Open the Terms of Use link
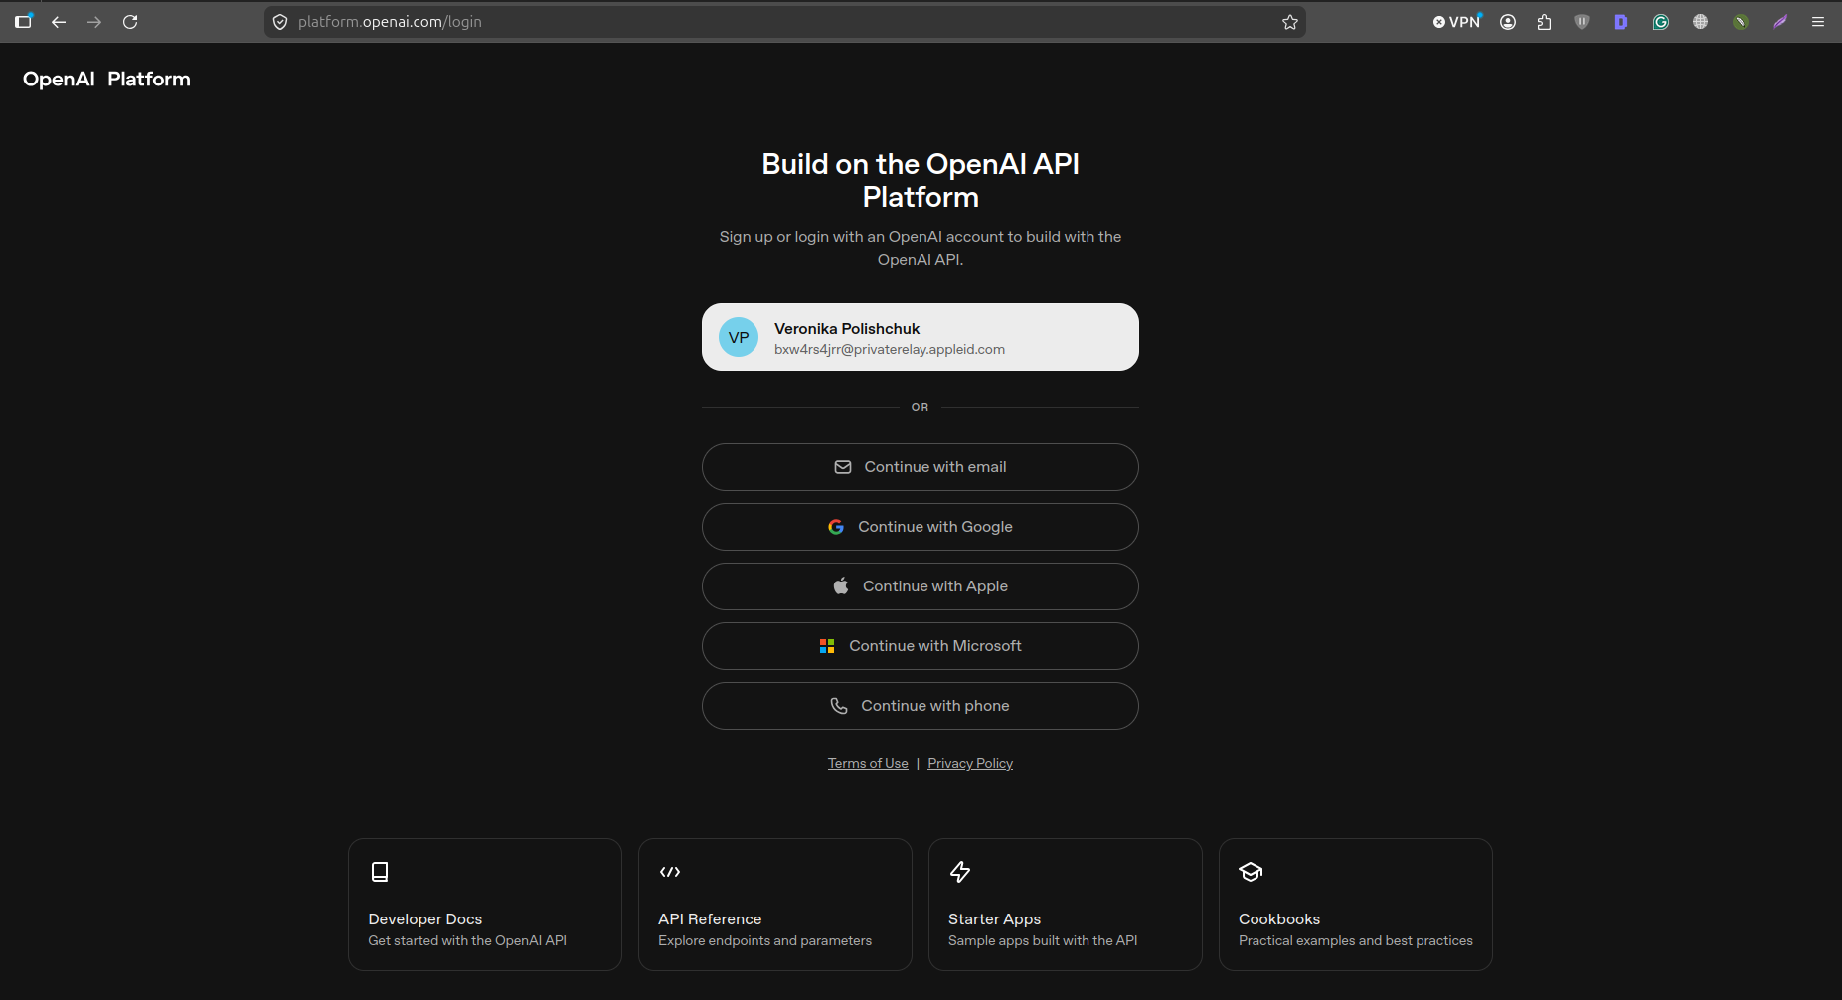Image resolution: width=1842 pixels, height=1000 pixels. (x=868, y=763)
